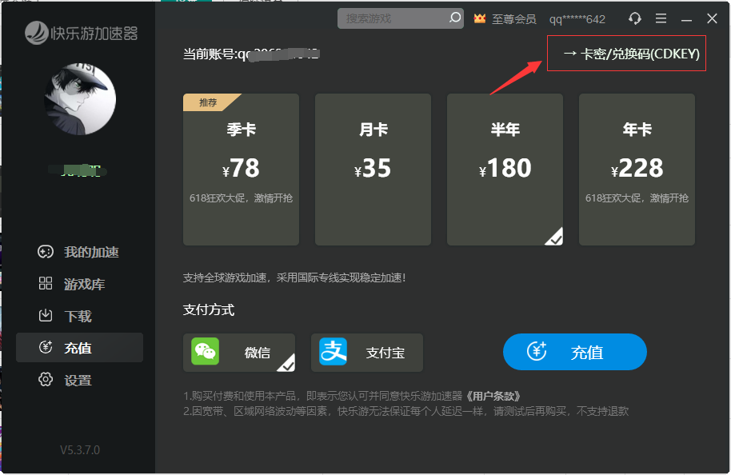Select the 季卡 ¥78 plan card
The image size is (731, 475).
click(241, 170)
